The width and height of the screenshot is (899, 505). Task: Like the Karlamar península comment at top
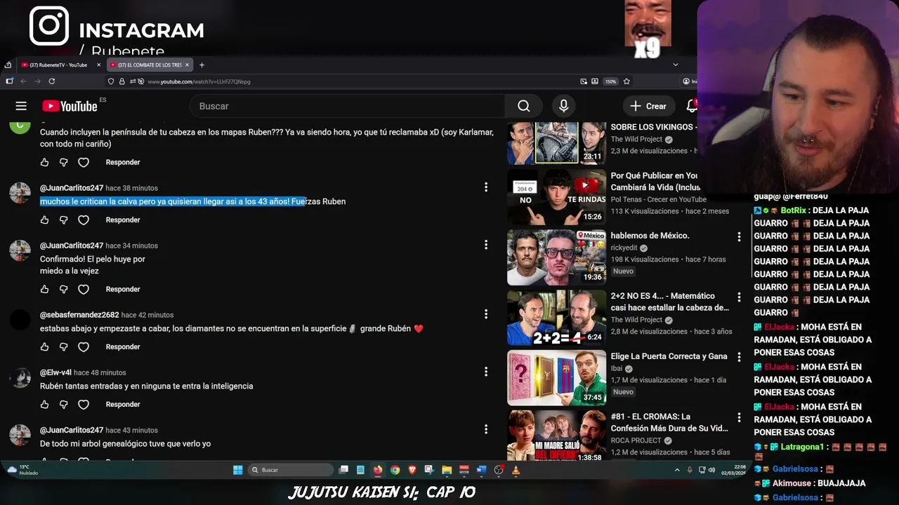pos(44,162)
